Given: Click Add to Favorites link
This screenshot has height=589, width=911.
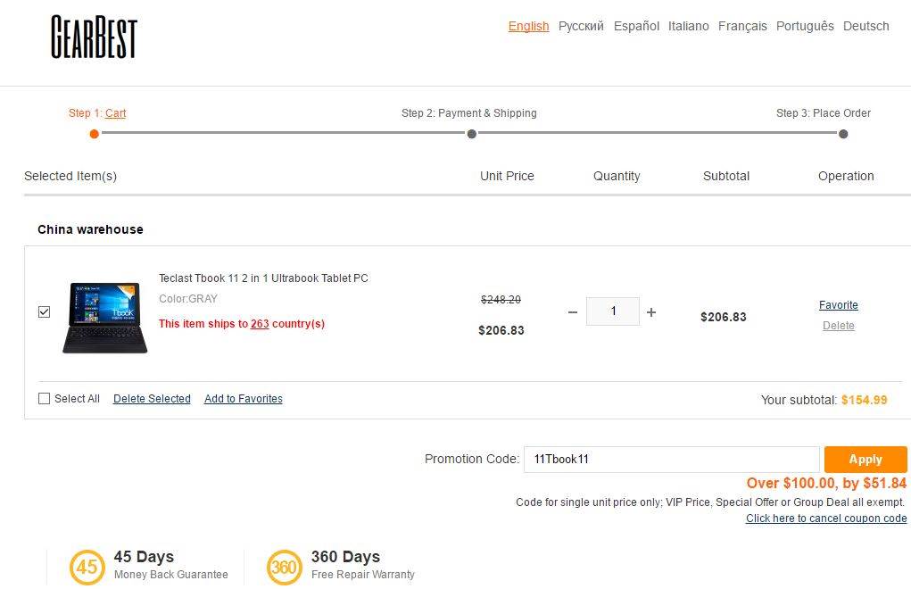Looking at the screenshot, I should point(243,399).
